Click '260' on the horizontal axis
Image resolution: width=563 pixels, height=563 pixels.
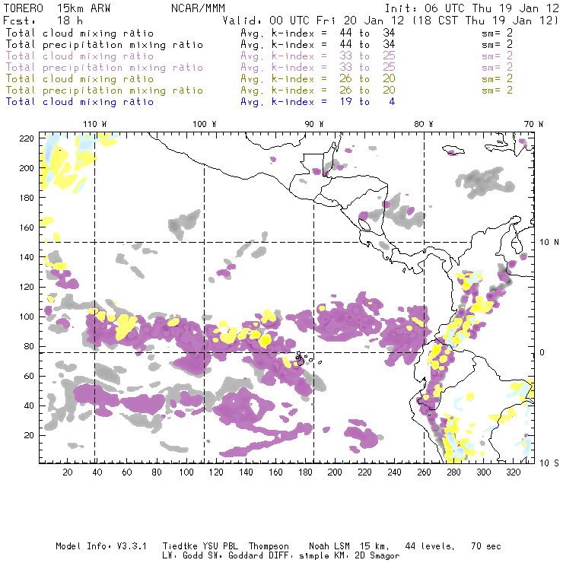(424, 472)
